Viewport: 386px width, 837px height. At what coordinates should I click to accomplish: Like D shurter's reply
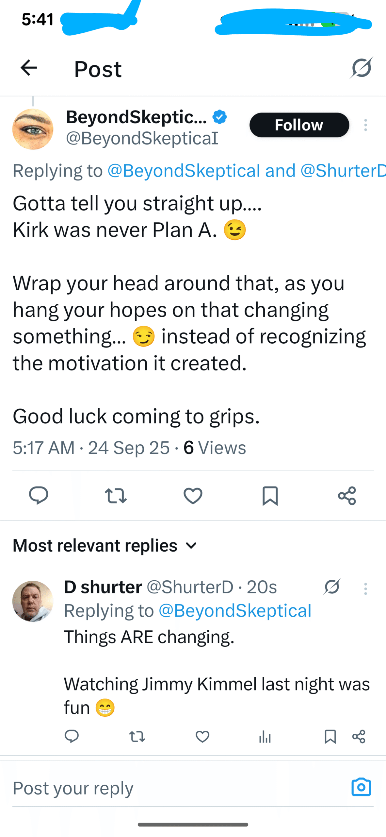[202, 737]
